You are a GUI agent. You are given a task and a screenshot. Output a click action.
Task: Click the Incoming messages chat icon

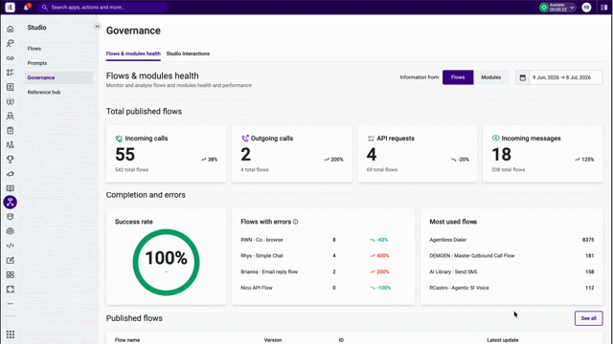[x=495, y=138]
